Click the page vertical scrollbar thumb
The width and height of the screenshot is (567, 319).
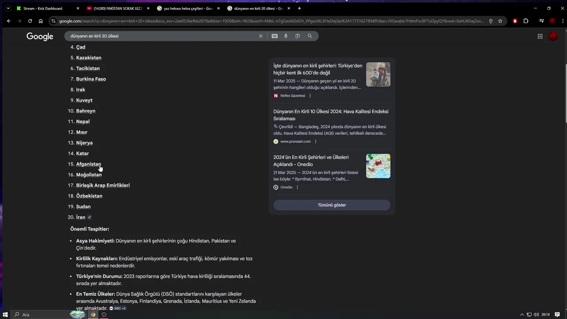(565, 94)
